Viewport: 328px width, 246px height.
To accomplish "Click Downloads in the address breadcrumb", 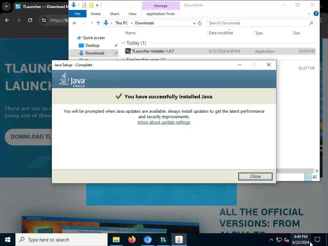I will tap(144, 23).
